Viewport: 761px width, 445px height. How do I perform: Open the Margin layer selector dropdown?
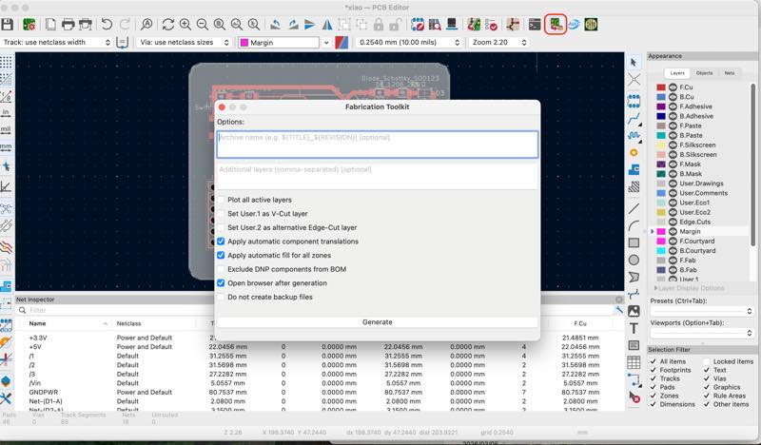326,43
